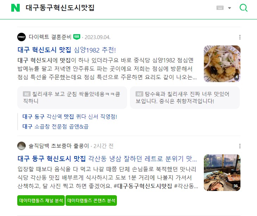Click 데이터랩툴즈 채널 분석 button
Screen dimensions: 257x216
(41, 200)
